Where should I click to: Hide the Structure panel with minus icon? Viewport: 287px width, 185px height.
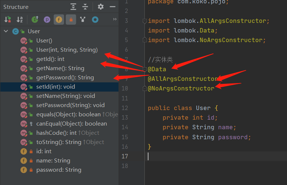(x=112, y=7)
